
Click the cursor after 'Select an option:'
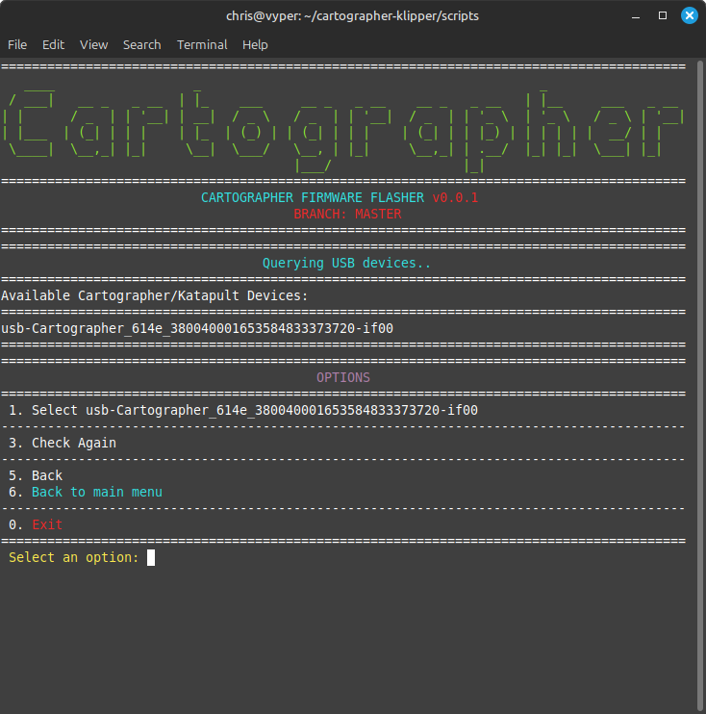pyautogui.click(x=151, y=558)
